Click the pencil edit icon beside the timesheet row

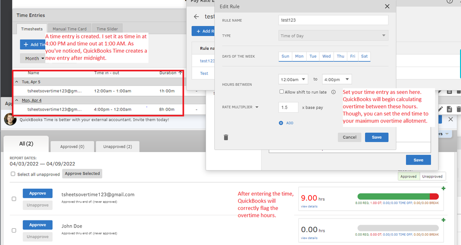coord(440,109)
